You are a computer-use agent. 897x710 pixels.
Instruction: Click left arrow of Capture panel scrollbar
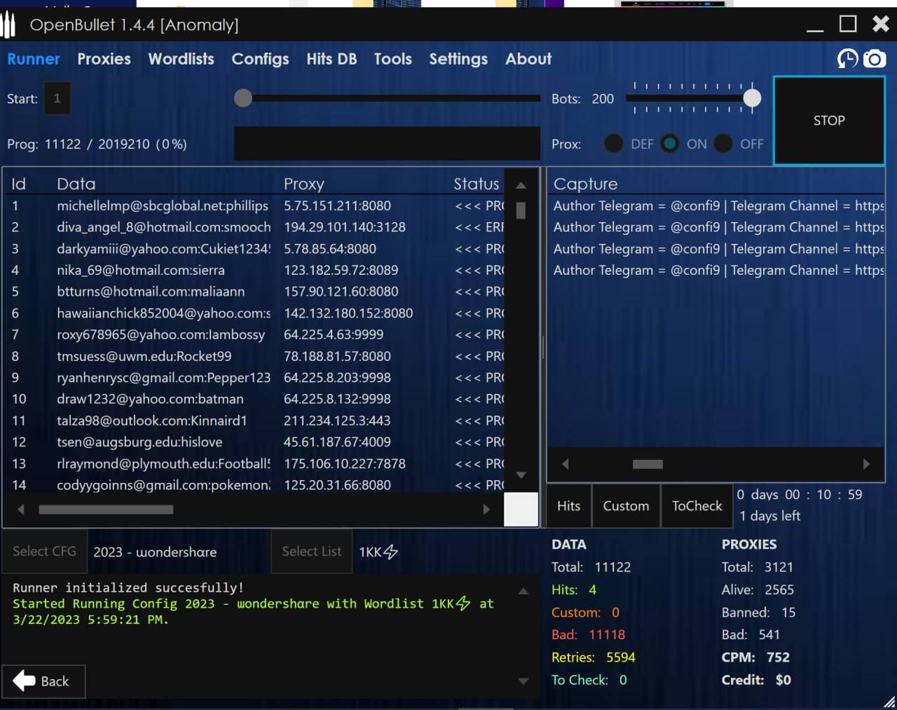click(x=566, y=464)
